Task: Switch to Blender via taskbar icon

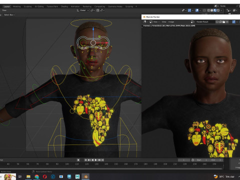Action: click(85, 176)
